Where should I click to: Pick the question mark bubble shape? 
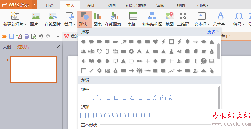click(x=204, y=61)
